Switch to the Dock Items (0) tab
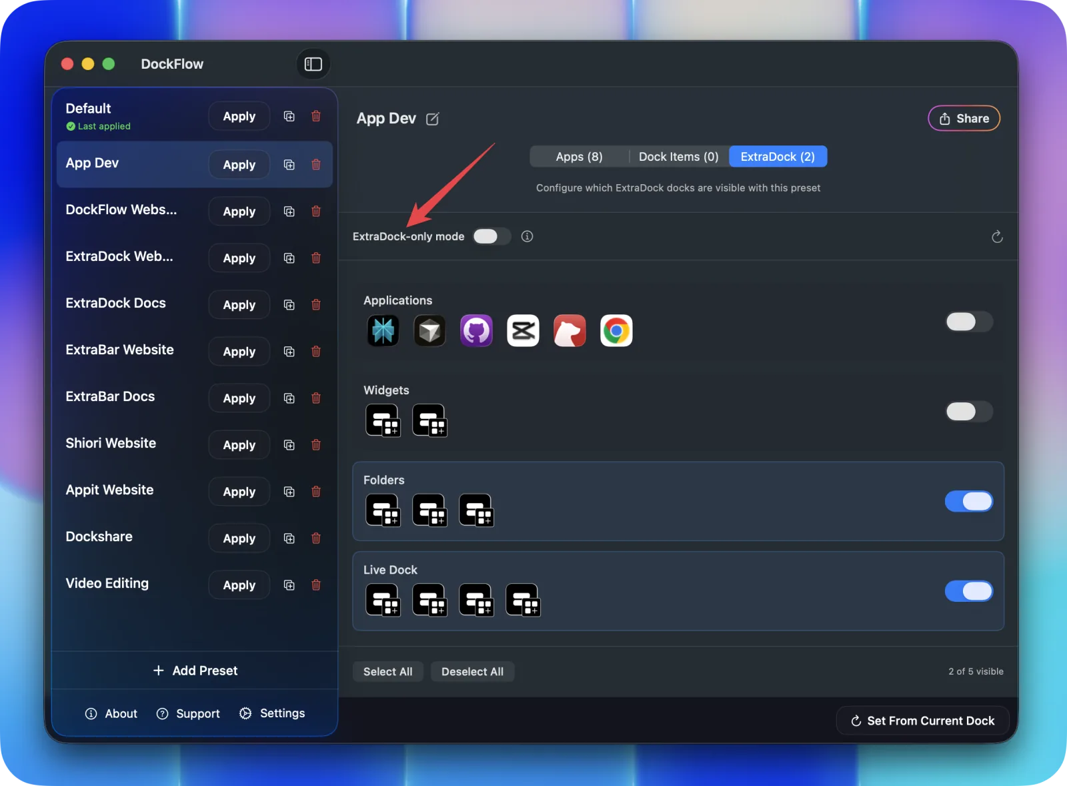Viewport: 1067px width, 786px height. [679, 157]
